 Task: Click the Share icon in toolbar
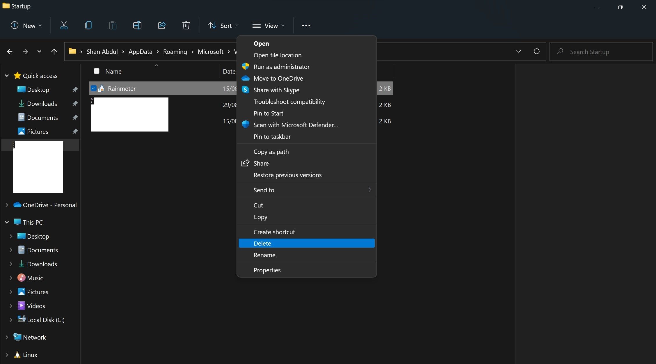[162, 26]
